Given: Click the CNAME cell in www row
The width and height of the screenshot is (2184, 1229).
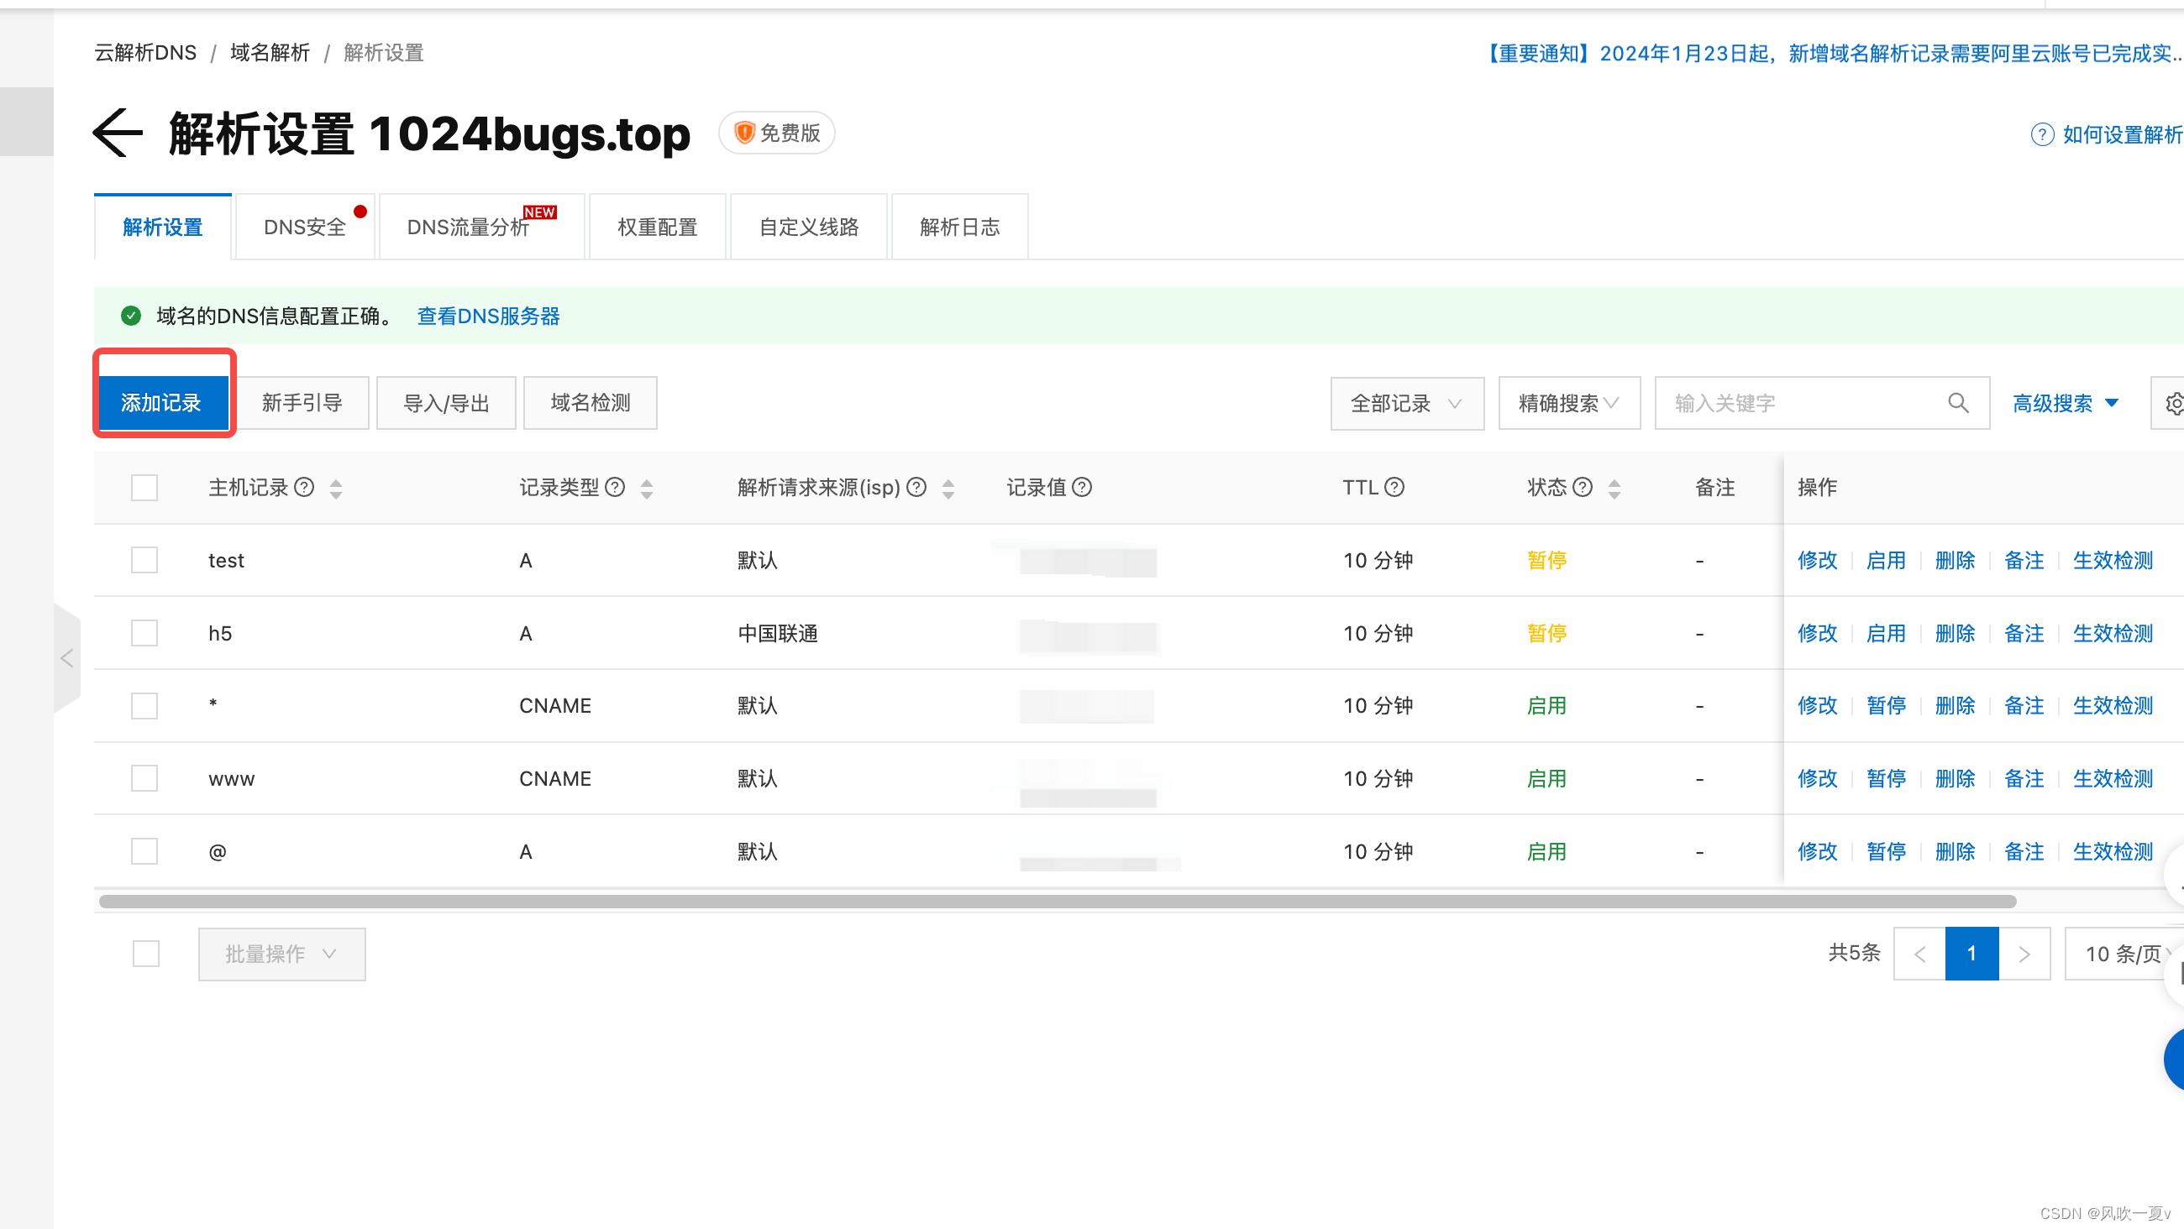Looking at the screenshot, I should point(554,778).
